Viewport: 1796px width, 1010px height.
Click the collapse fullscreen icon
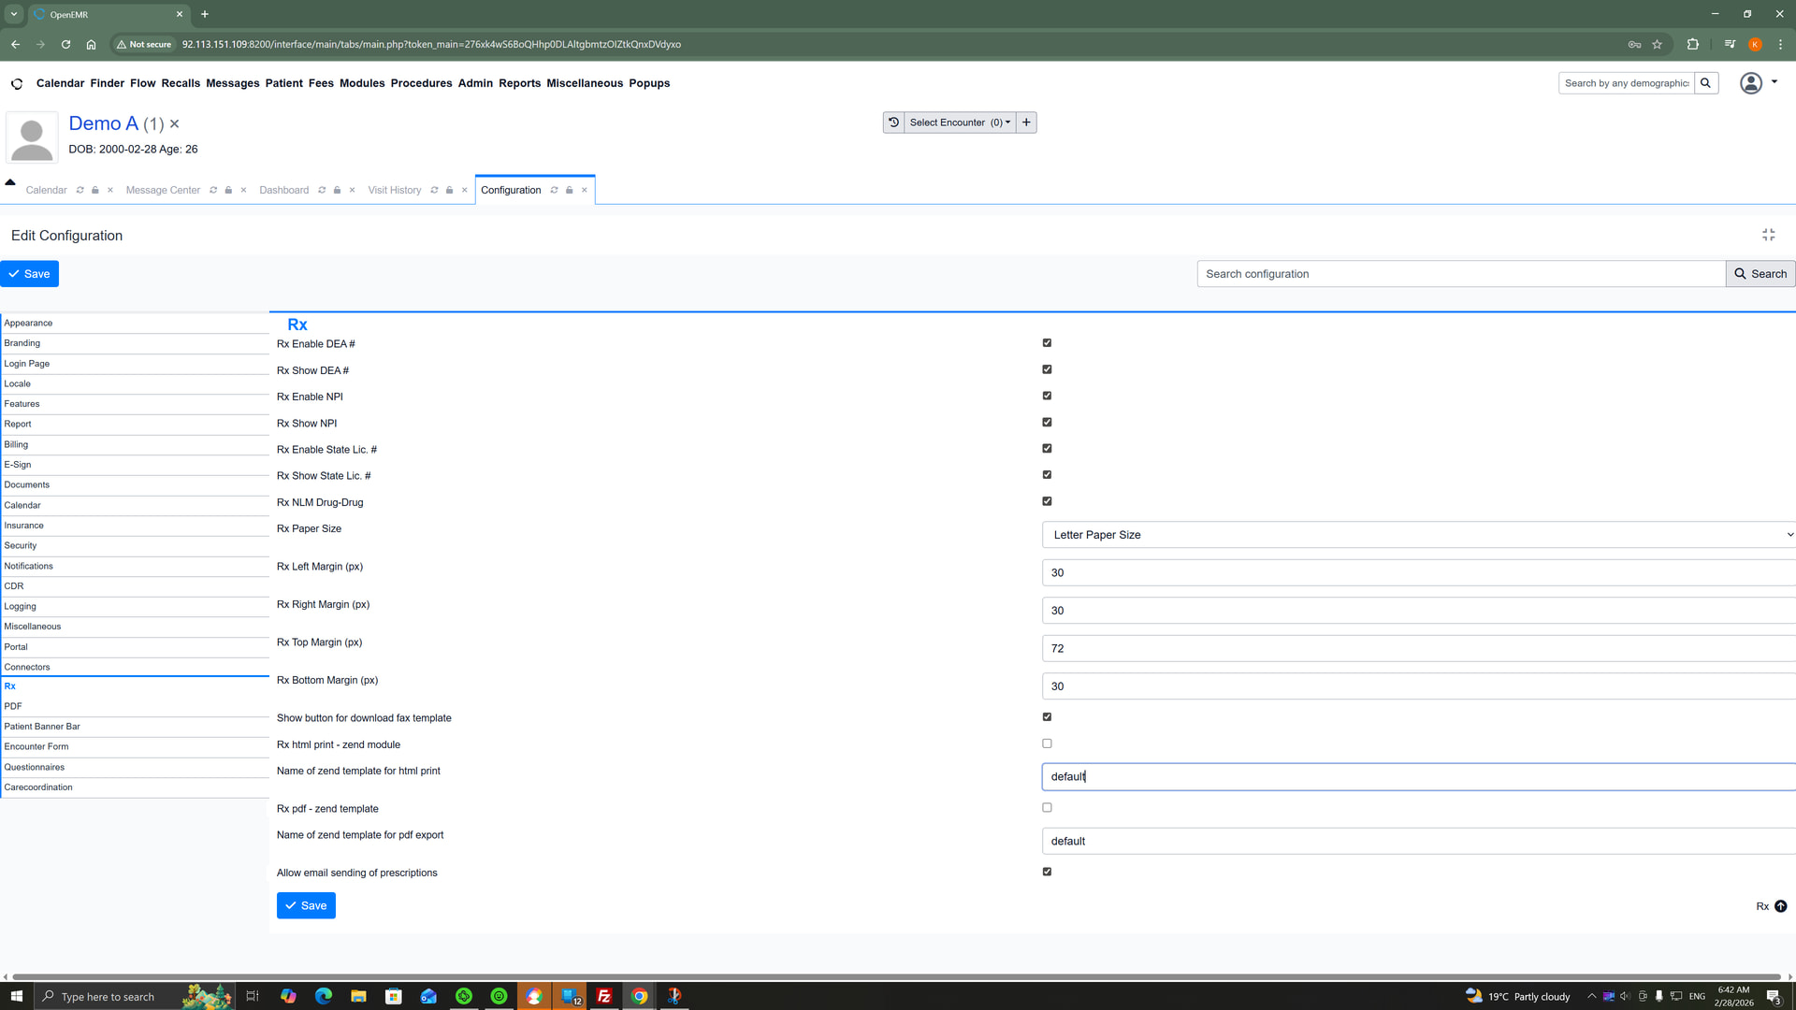(x=1768, y=235)
